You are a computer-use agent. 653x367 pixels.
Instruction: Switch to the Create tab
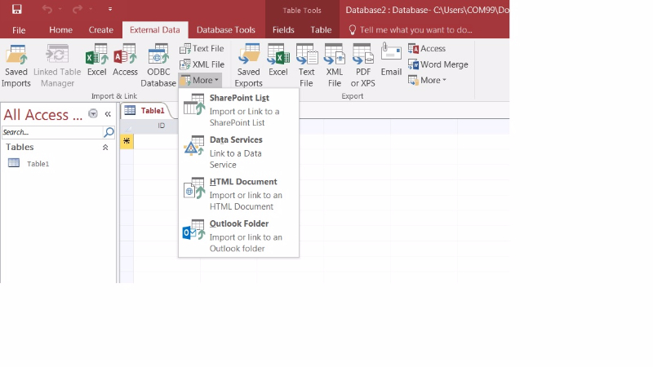tap(101, 30)
